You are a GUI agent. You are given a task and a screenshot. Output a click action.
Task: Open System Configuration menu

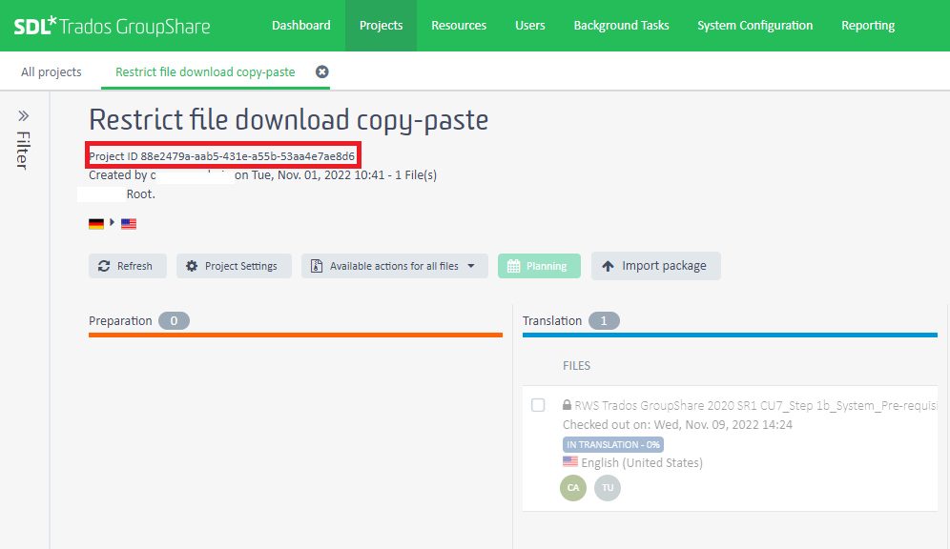click(754, 26)
